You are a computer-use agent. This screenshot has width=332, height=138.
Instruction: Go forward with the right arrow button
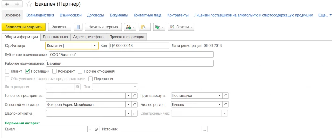[18, 4]
